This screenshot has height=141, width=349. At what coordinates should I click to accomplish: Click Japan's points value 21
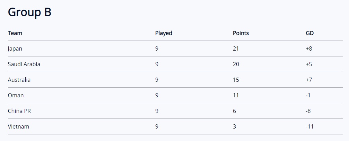[x=236, y=49]
